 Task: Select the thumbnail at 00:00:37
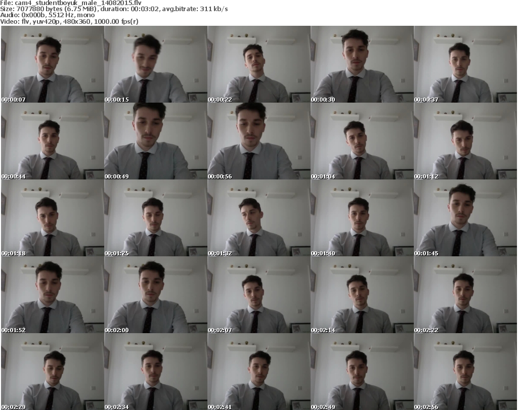coord(465,64)
